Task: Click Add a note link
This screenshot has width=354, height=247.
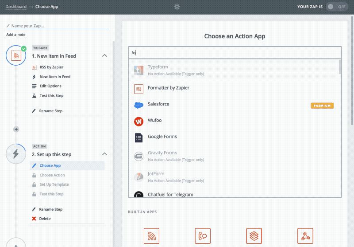Action: 16,35
